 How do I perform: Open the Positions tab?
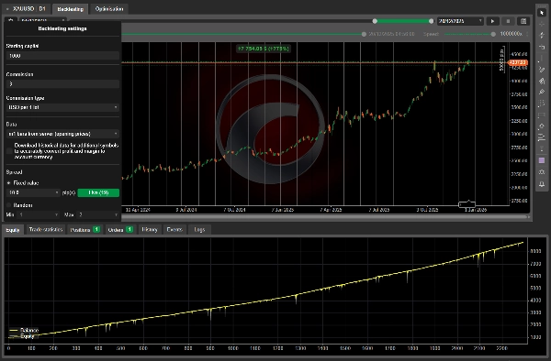pyautogui.click(x=84, y=230)
